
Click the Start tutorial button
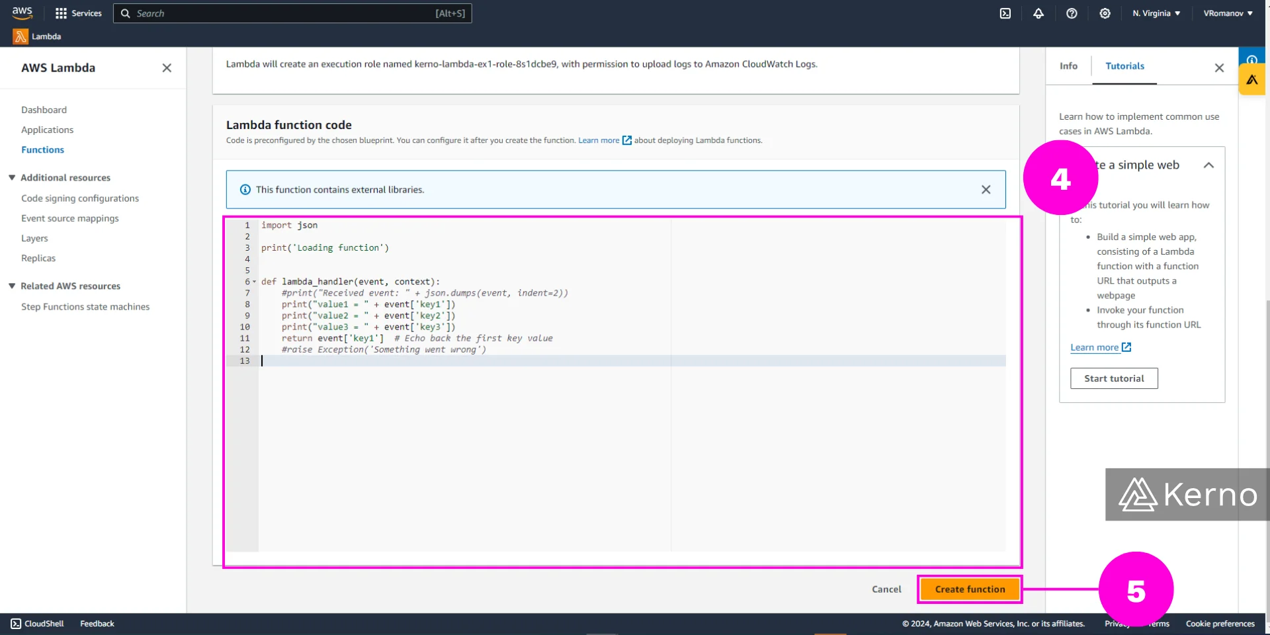click(x=1114, y=378)
